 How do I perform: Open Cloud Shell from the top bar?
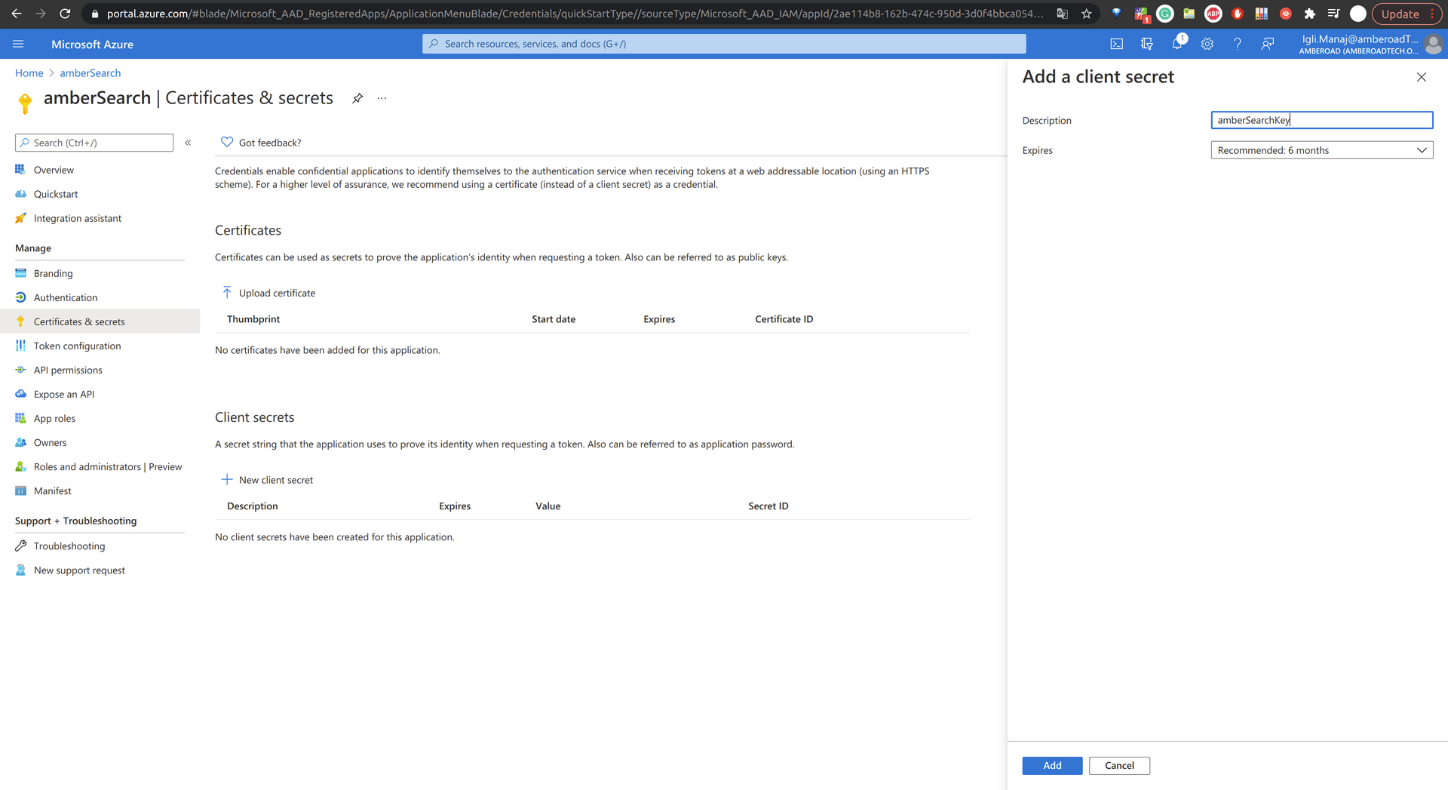(x=1116, y=44)
